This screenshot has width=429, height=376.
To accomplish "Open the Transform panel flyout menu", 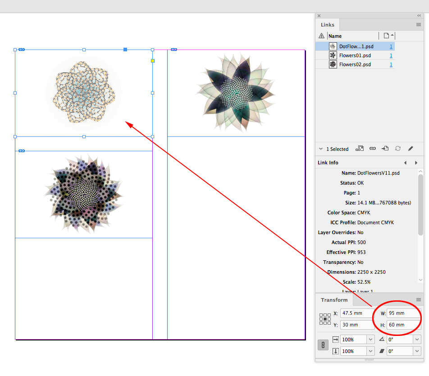I will point(418,299).
